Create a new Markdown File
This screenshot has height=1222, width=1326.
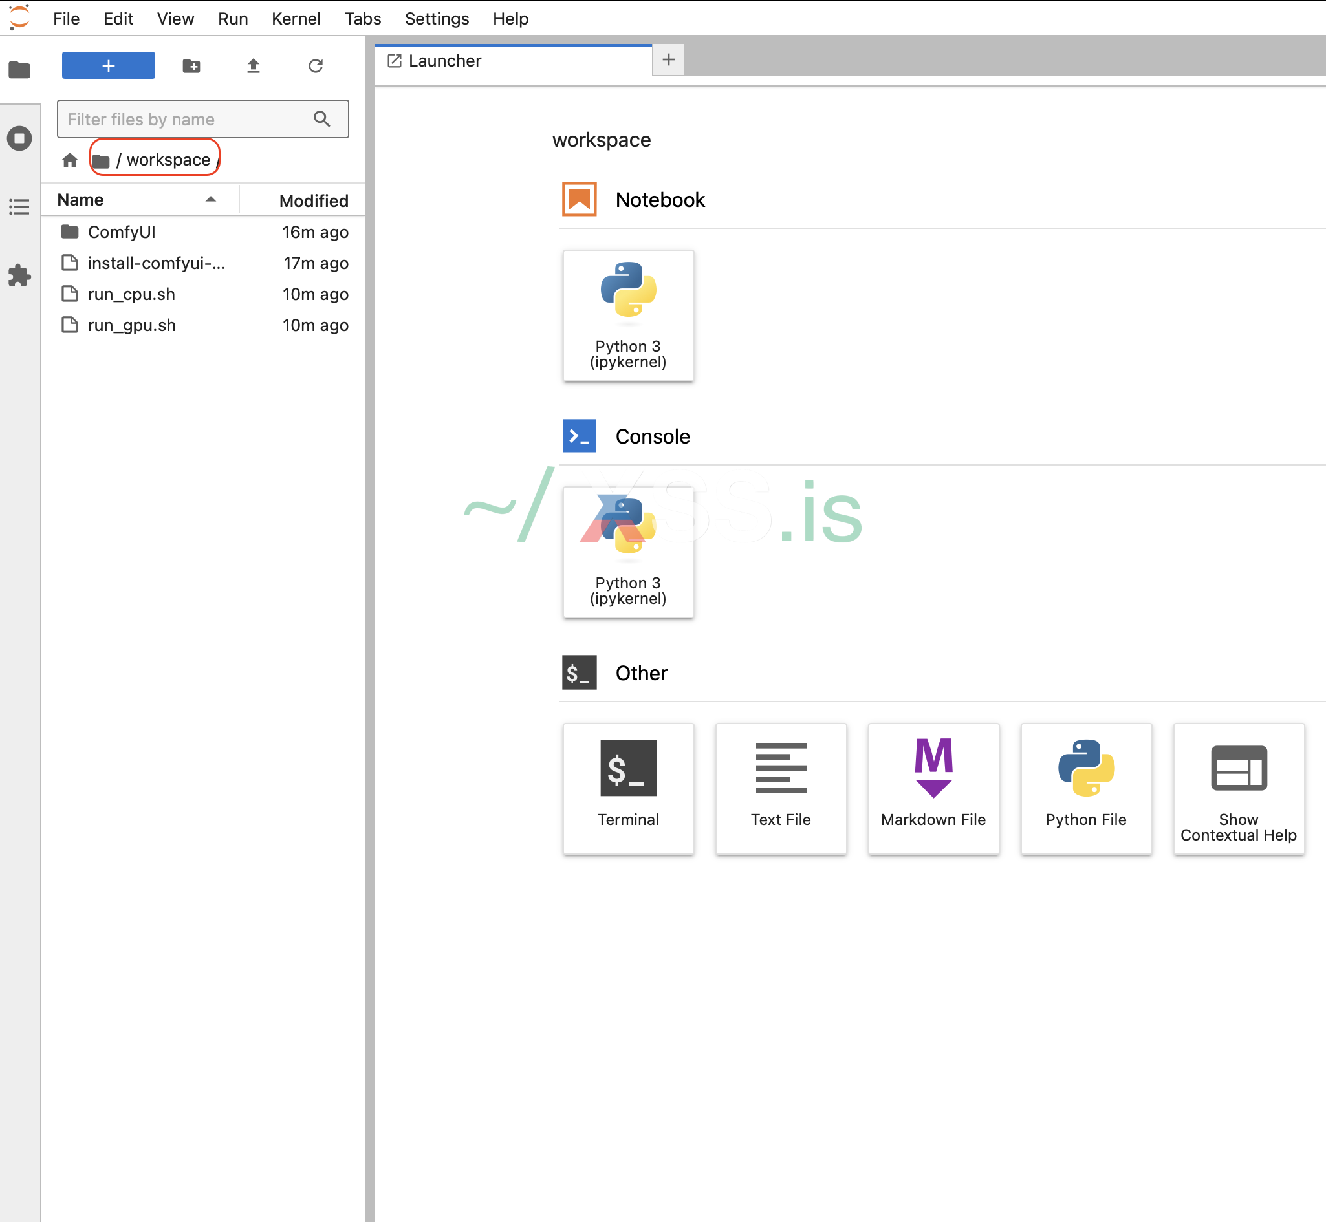[933, 788]
